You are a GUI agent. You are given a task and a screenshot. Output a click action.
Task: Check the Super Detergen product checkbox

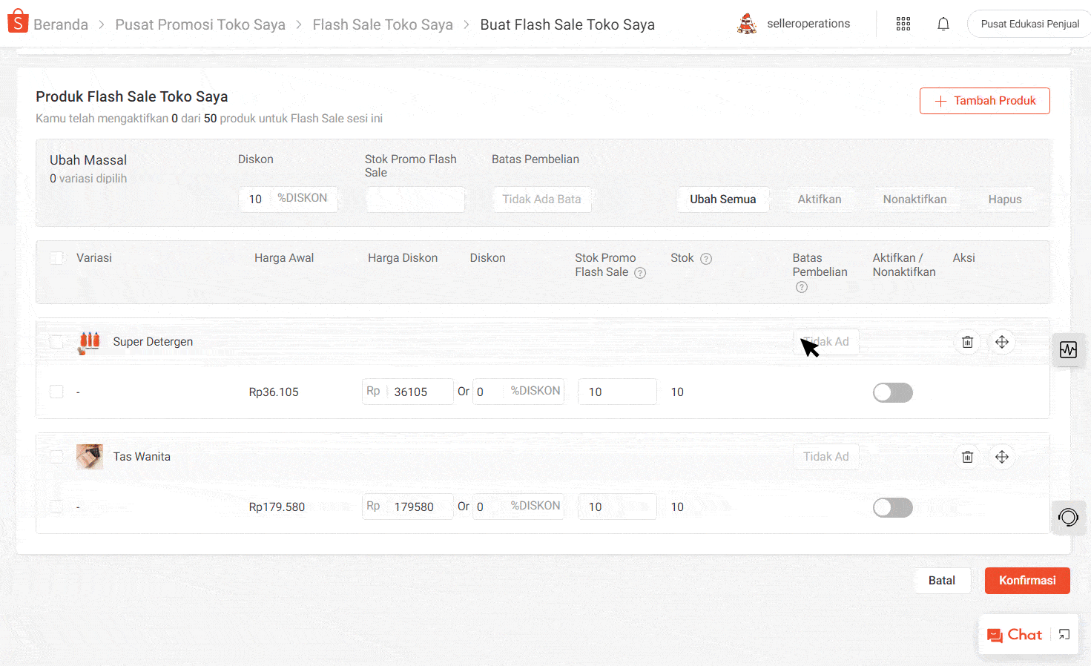click(56, 342)
